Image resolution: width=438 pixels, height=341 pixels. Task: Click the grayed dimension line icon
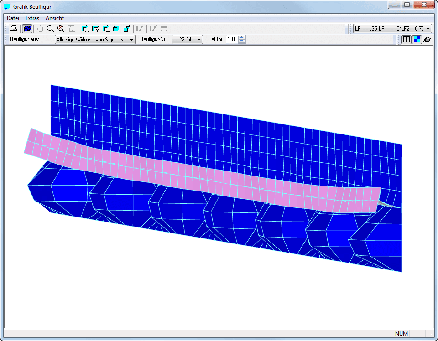(164, 28)
